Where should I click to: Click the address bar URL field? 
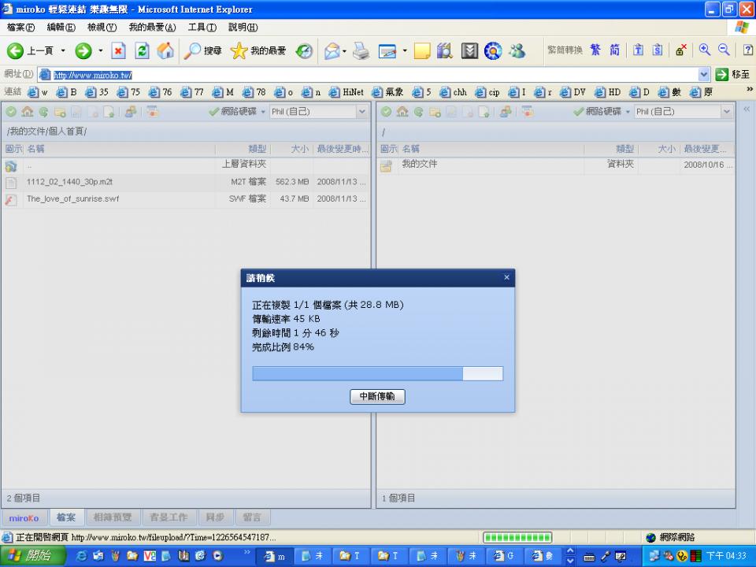[368, 74]
